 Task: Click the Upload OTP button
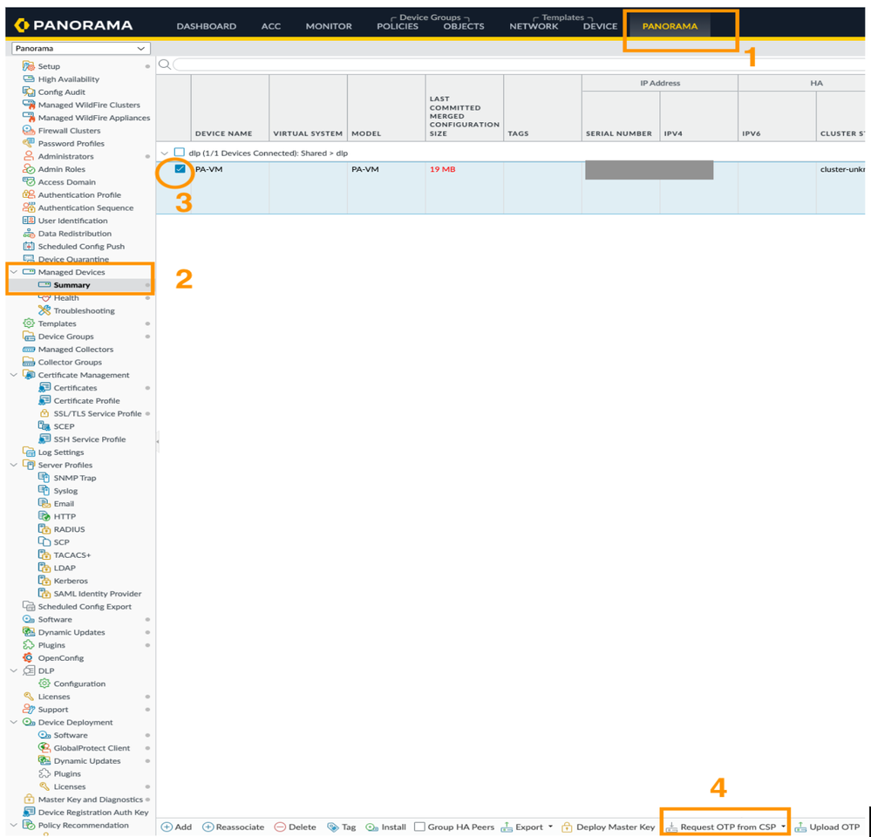tap(827, 827)
